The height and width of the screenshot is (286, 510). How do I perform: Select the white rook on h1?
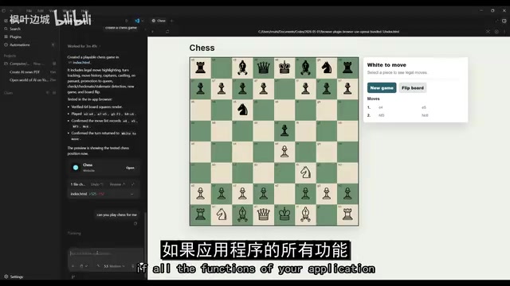[347, 214]
